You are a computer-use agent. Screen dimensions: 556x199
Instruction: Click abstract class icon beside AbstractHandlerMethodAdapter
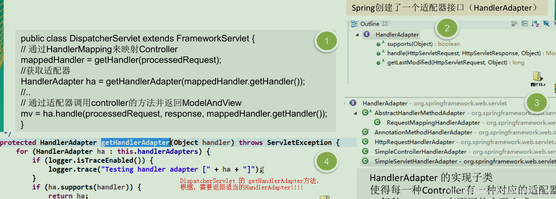click(x=366, y=113)
